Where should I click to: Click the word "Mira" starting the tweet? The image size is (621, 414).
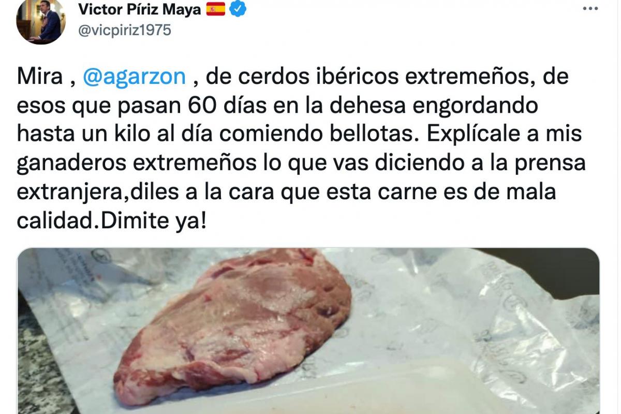[39, 77]
